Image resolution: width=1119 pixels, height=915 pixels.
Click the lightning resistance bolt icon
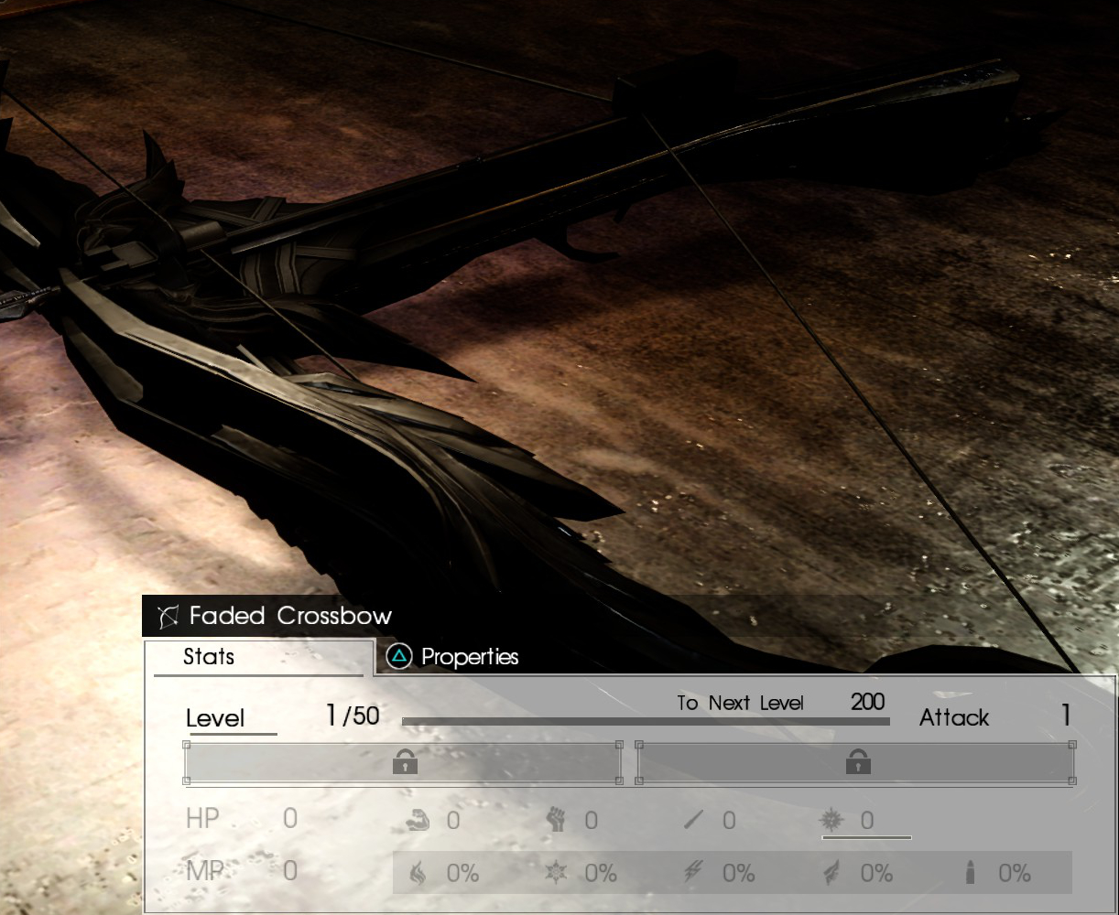click(x=693, y=874)
